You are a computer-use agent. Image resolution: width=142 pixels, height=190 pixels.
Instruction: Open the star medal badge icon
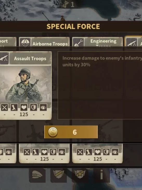80,175
